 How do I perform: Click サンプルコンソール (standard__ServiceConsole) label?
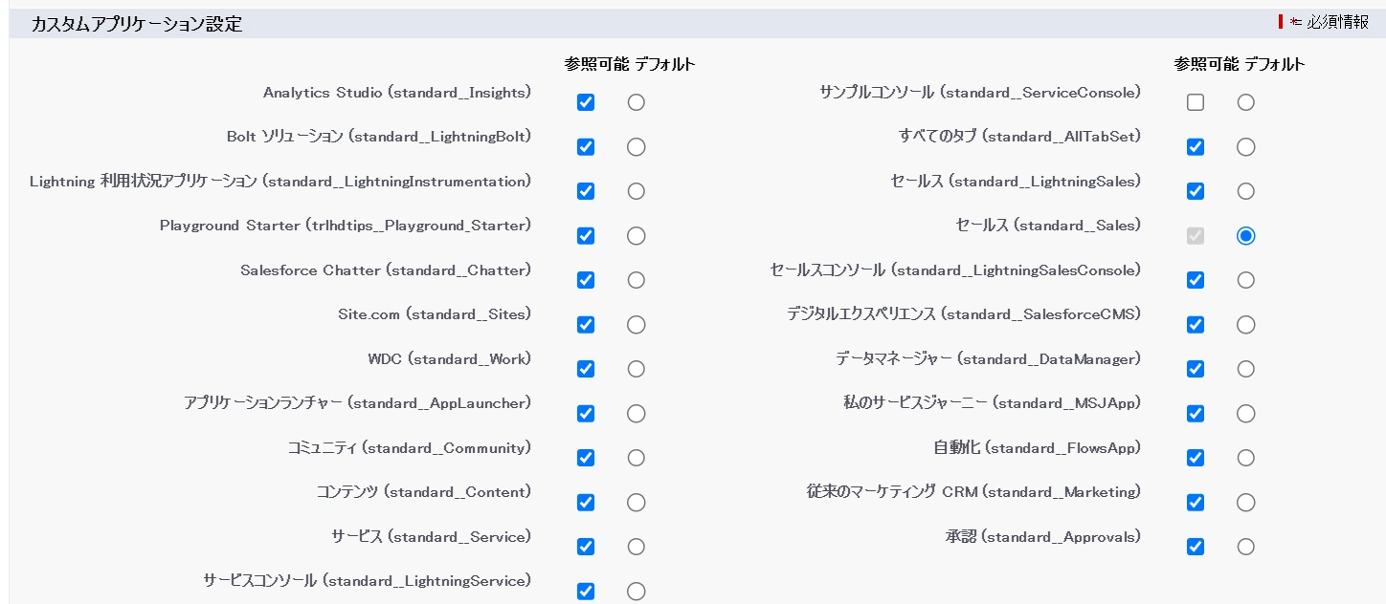coord(980,93)
